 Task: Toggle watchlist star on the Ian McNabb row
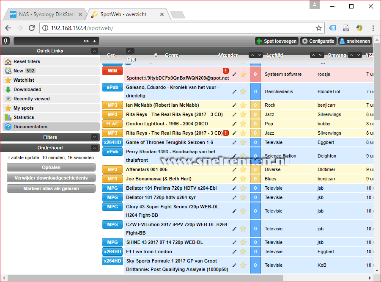click(243, 105)
